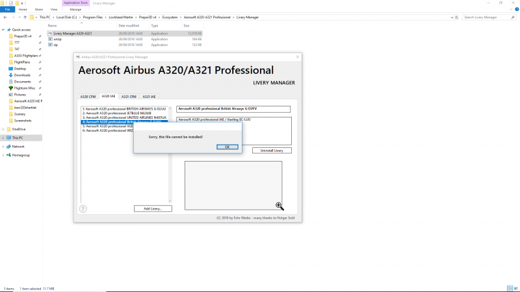Select livery 3 UNITED AIRLINES N405UA
The height and width of the screenshot is (292, 520).
coord(124,117)
